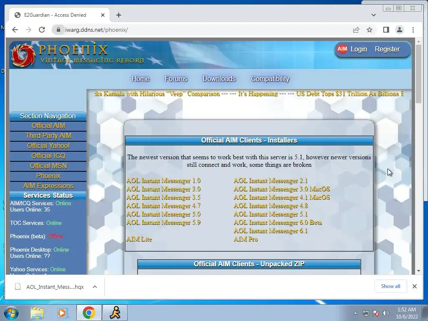
Task: Open Windows Explorer from the taskbar
Action: [37, 313]
